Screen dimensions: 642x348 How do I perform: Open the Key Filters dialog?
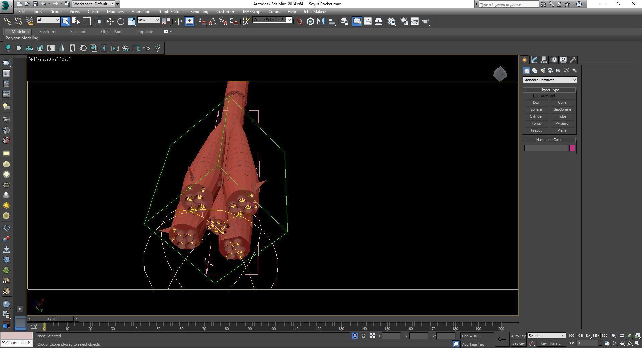point(551,343)
